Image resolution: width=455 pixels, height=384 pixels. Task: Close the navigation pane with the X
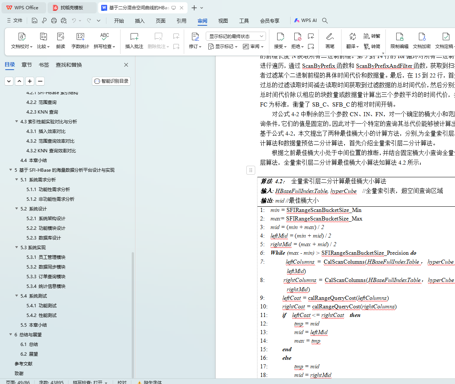point(126,65)
